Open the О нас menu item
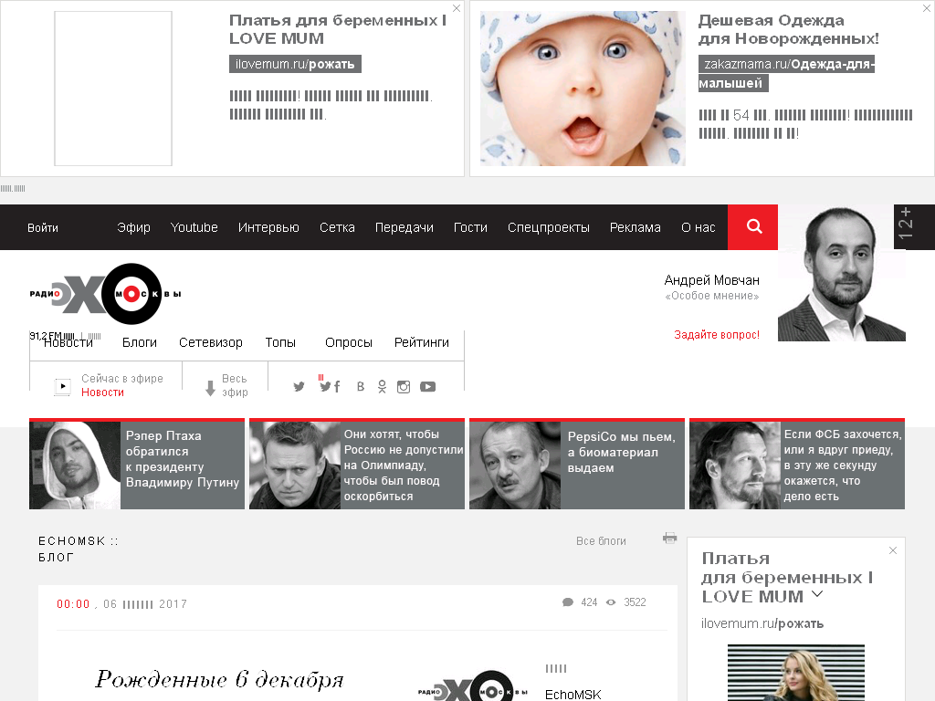Viewport: 935px width, 701px height. click(699, 227)
